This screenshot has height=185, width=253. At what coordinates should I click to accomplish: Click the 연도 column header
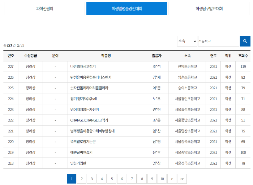213,56
